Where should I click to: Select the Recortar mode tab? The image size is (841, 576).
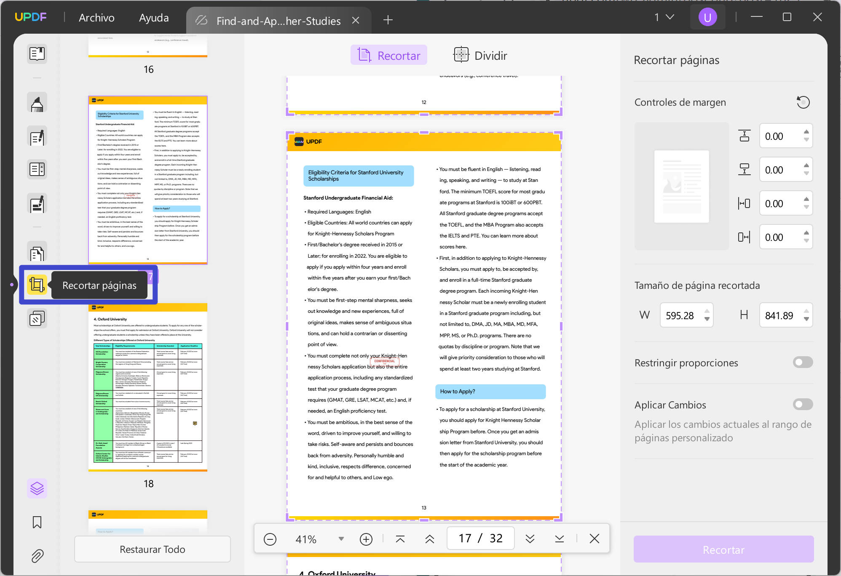(389, 55)
